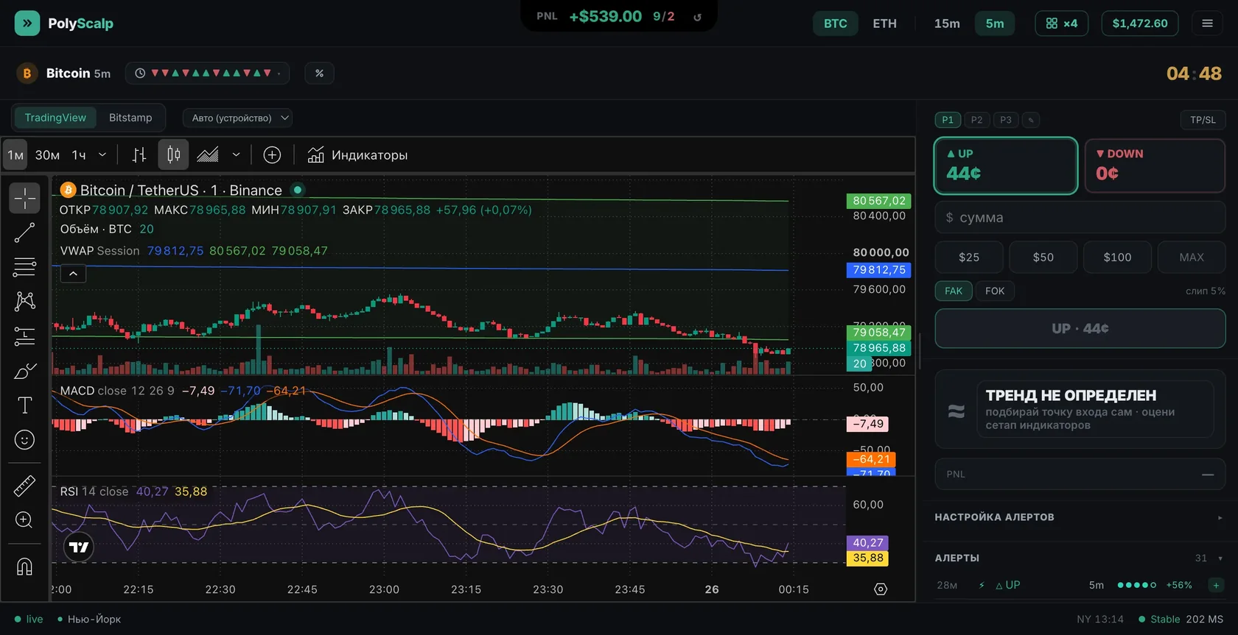The width and height of the screenshot is (1238, 635).
Task: Switch to the ETH asset
Action: click(x=885, y=24)
